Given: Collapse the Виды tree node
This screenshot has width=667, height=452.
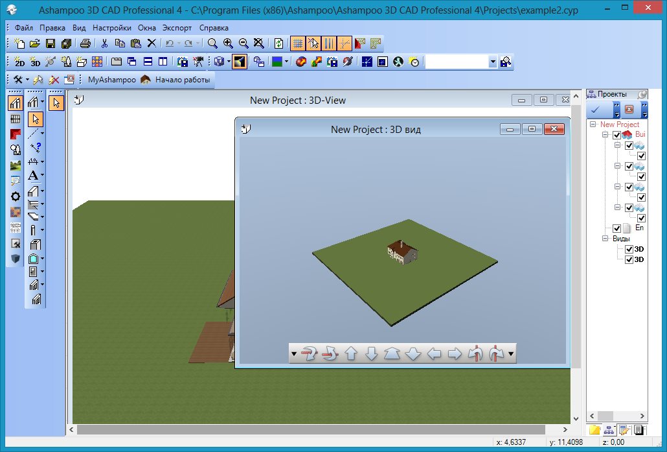Looking at the screenshot, I should (x=605, y=239).
